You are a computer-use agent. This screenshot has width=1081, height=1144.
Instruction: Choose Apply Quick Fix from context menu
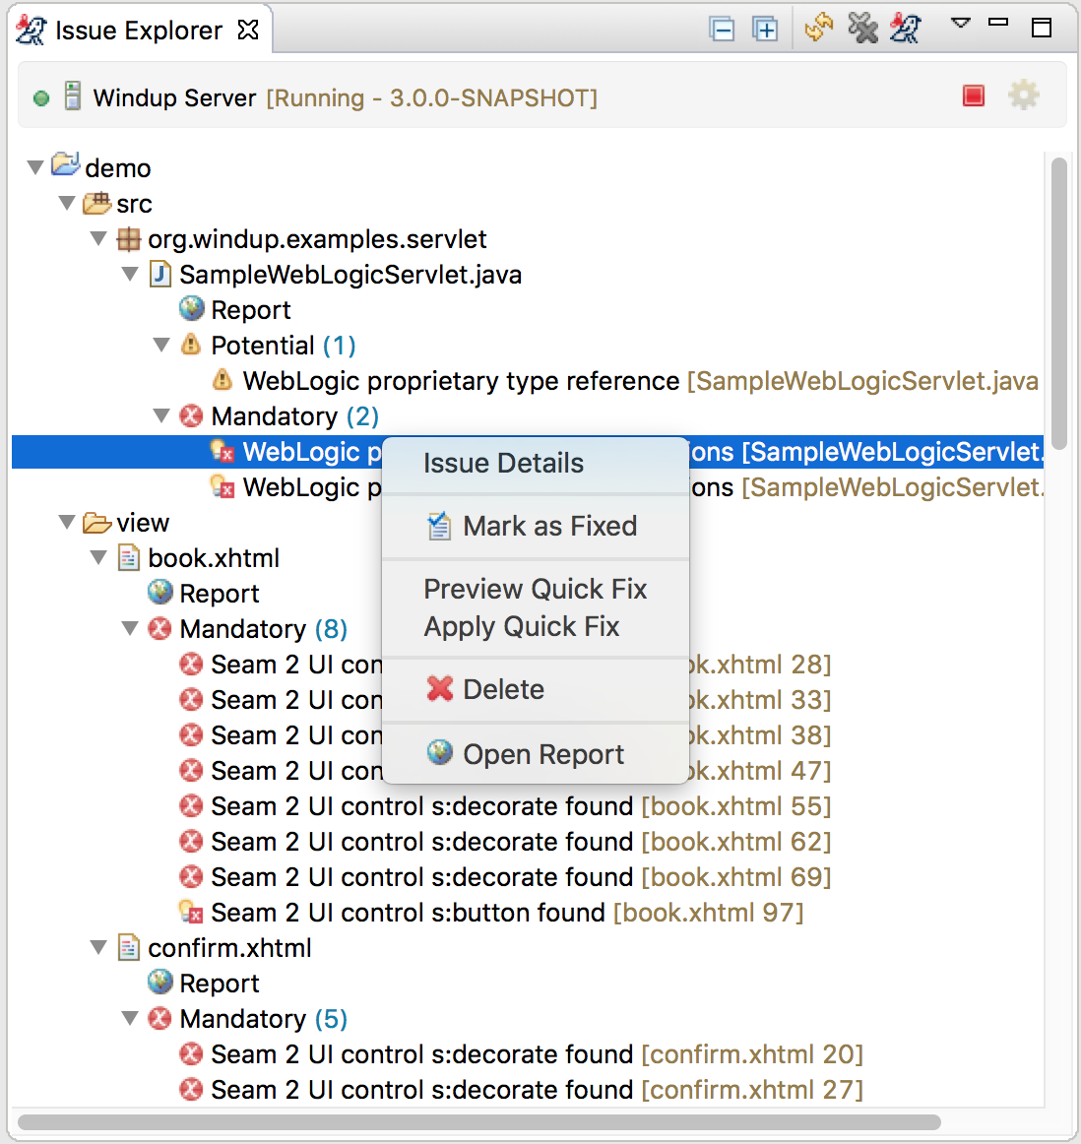coord(522,627)
